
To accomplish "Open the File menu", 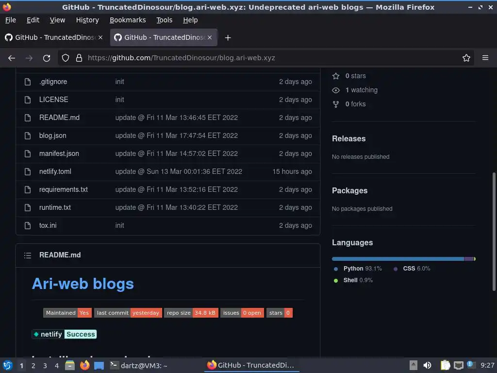I will click(x=11, y=20).
